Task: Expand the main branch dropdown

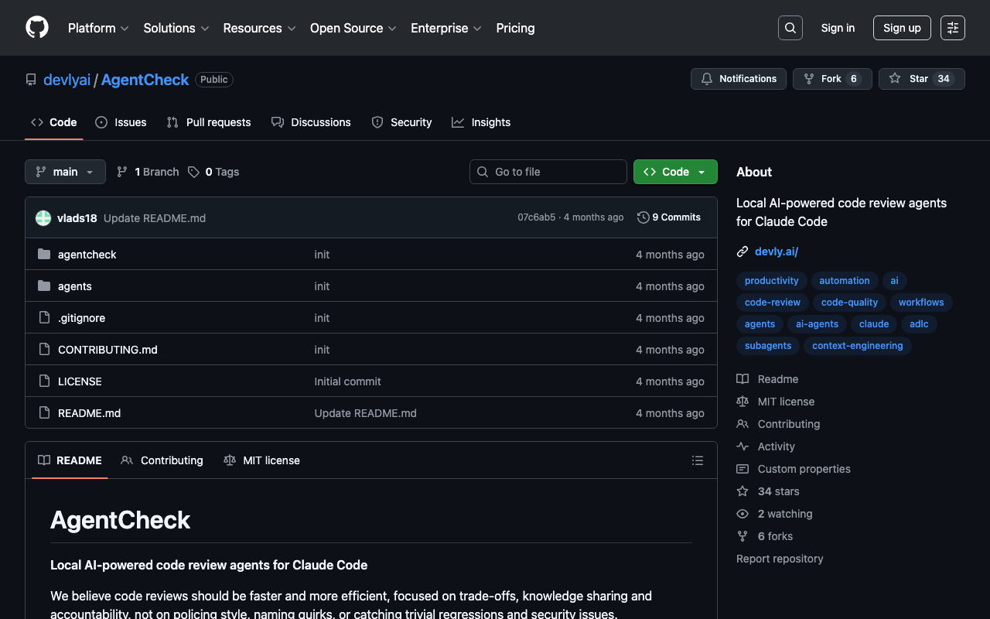Action: (65, 172)
